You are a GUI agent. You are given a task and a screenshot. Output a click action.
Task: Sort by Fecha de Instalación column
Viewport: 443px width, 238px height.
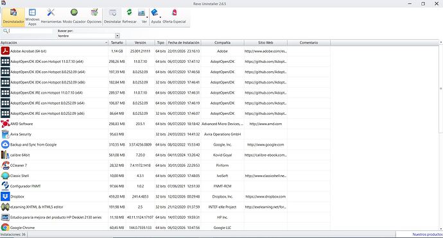coord(184,42)
